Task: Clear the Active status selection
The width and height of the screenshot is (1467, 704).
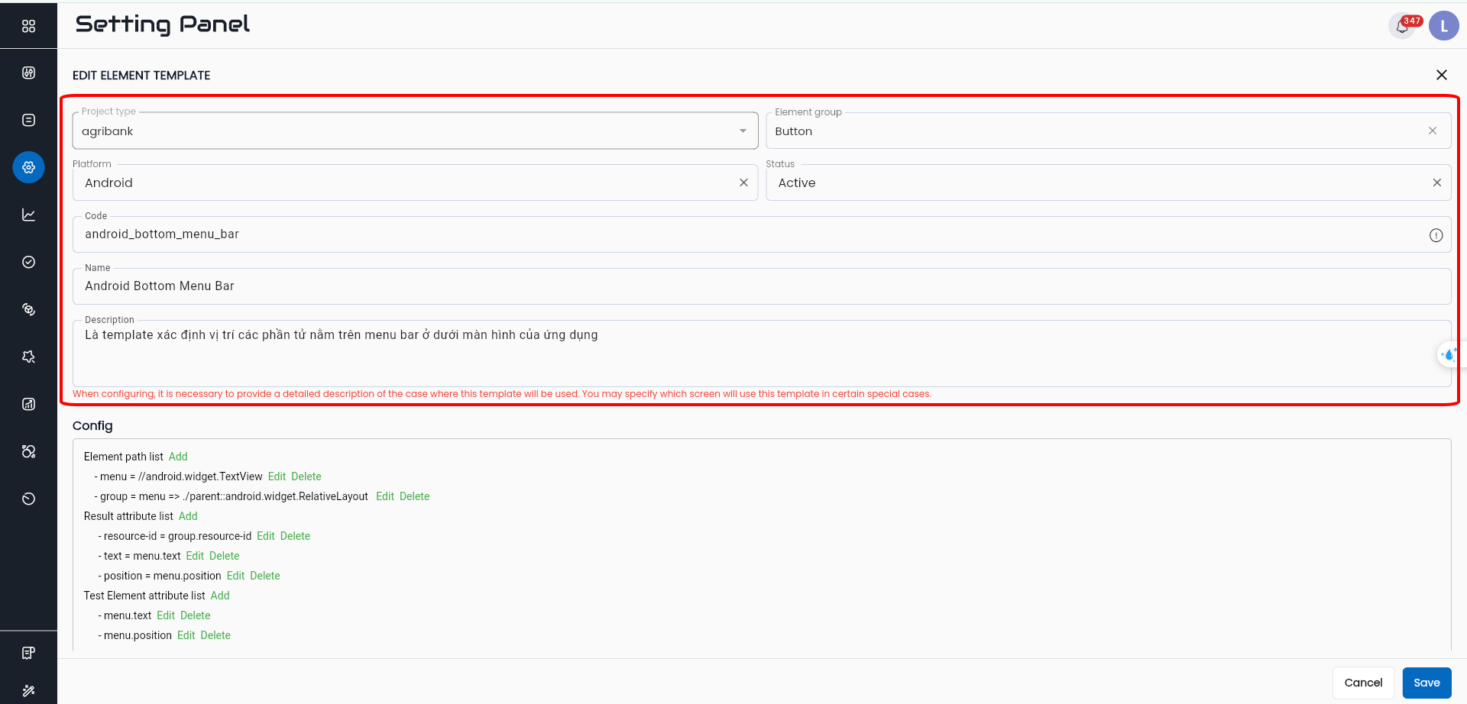Action: [x=1436, y=183]
